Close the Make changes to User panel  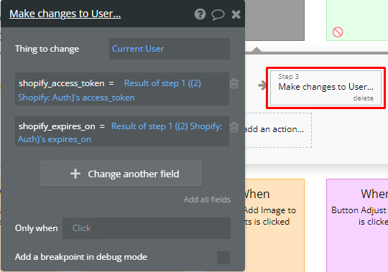click(236, 14)
